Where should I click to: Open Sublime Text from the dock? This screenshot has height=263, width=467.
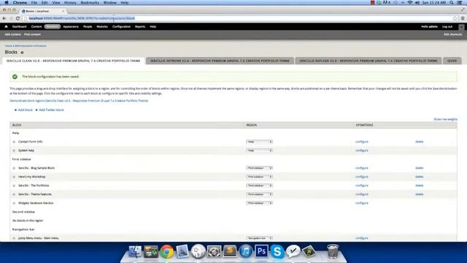pyautogui.click(x=230, y=251)
